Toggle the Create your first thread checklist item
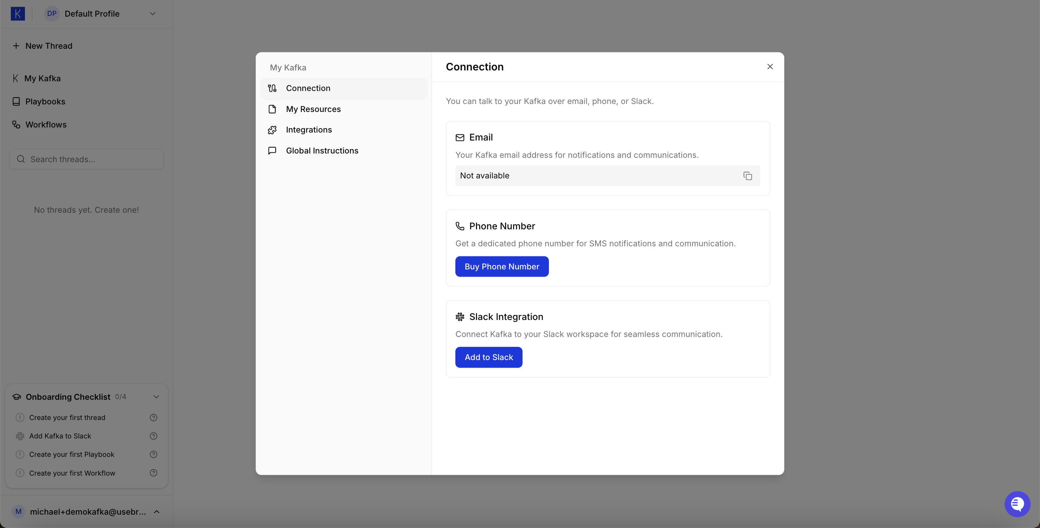Image resolution: width=1040 pixels, height=528 pixels. [x=20, y=417]
